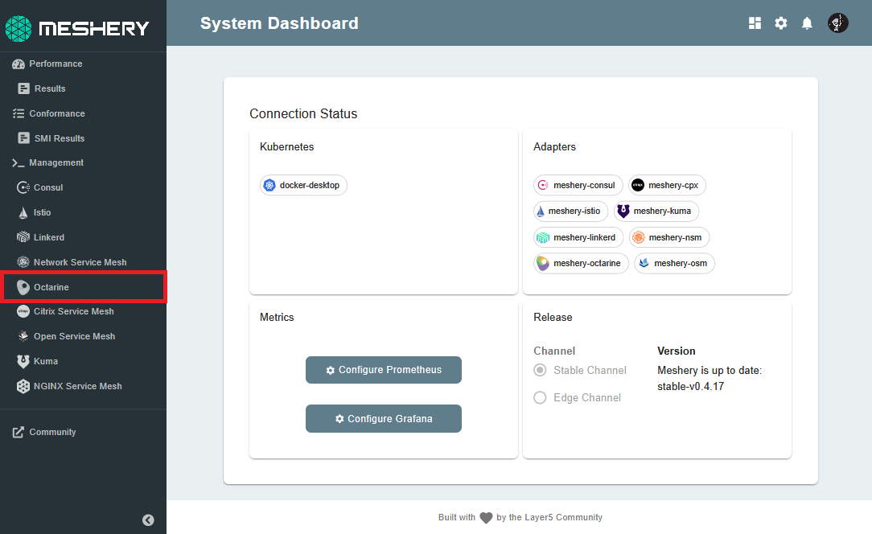Select the Stable Channel radio button
This screenshot has width=872, height=534.
pyautogui.click(x=540, y=371)
